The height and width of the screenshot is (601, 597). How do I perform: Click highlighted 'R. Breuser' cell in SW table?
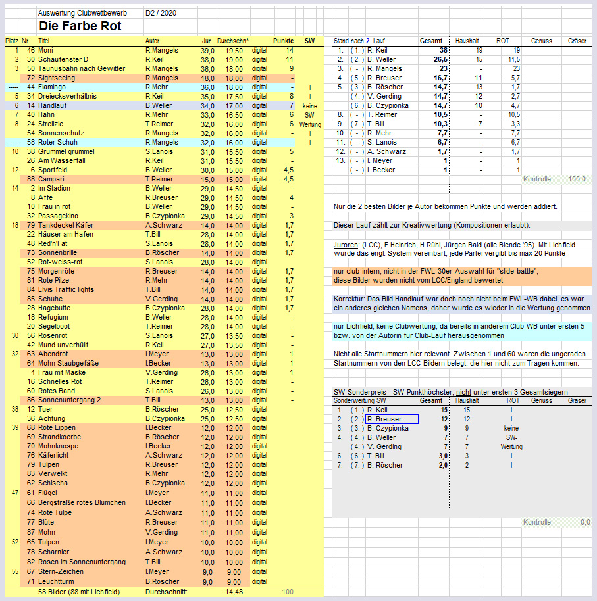392,419
